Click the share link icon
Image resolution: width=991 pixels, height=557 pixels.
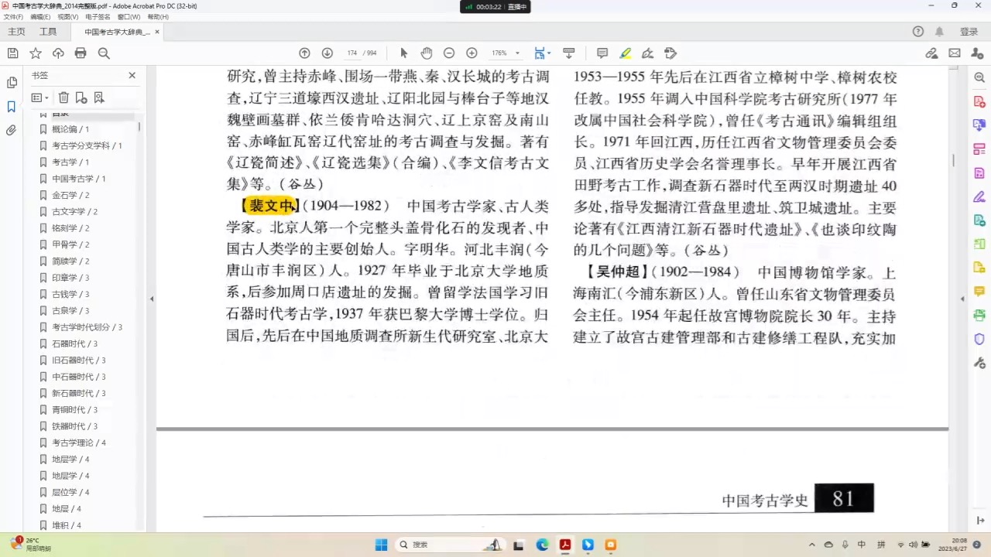(932, 53)
